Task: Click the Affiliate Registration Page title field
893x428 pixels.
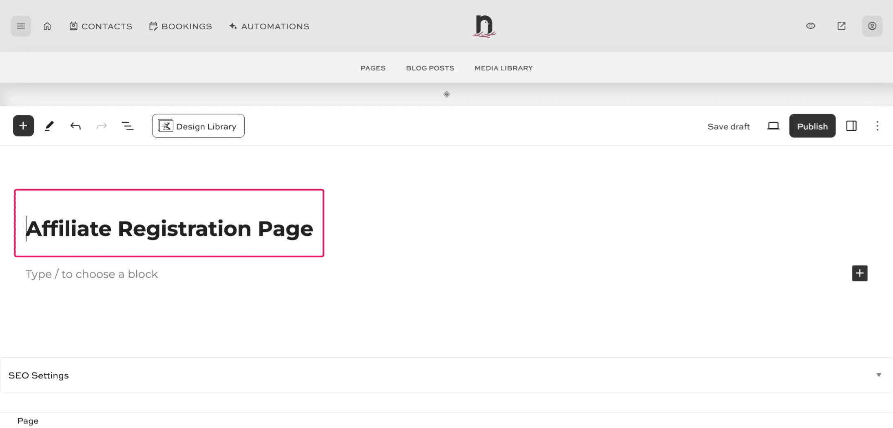Action: coord(169,228)
